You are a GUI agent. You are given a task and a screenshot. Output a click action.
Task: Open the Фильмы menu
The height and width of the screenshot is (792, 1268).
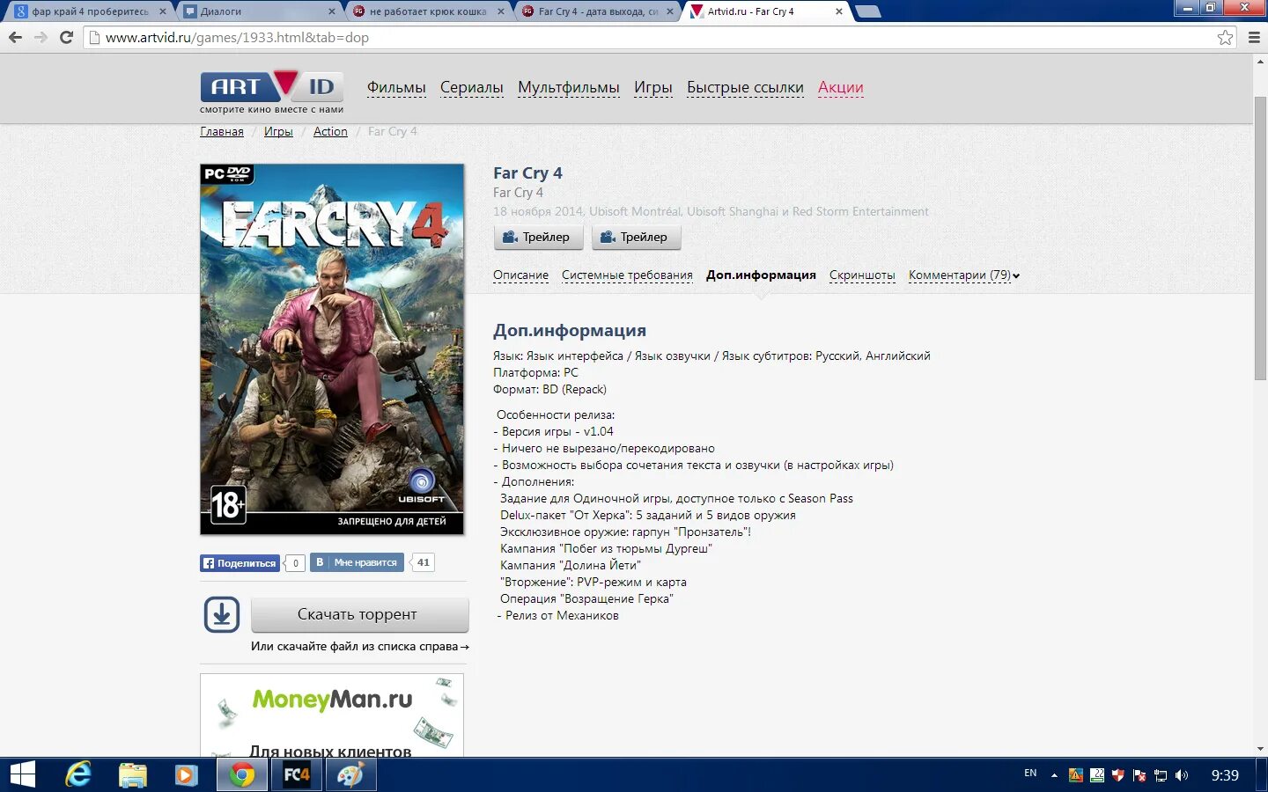click(x=396, y=87)
